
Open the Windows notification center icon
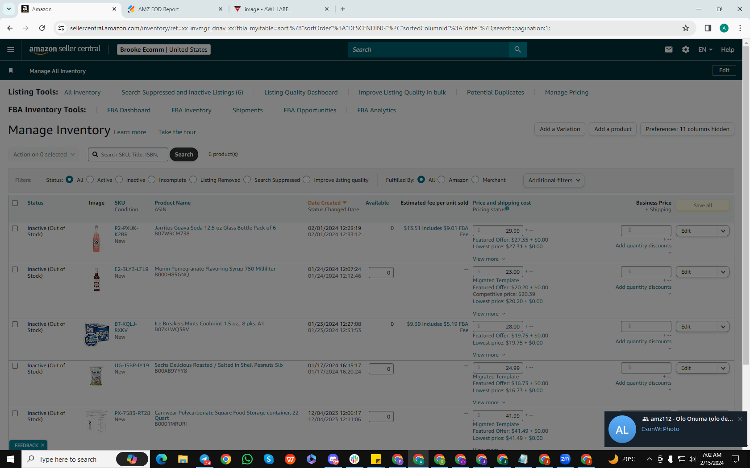point(735,459)
